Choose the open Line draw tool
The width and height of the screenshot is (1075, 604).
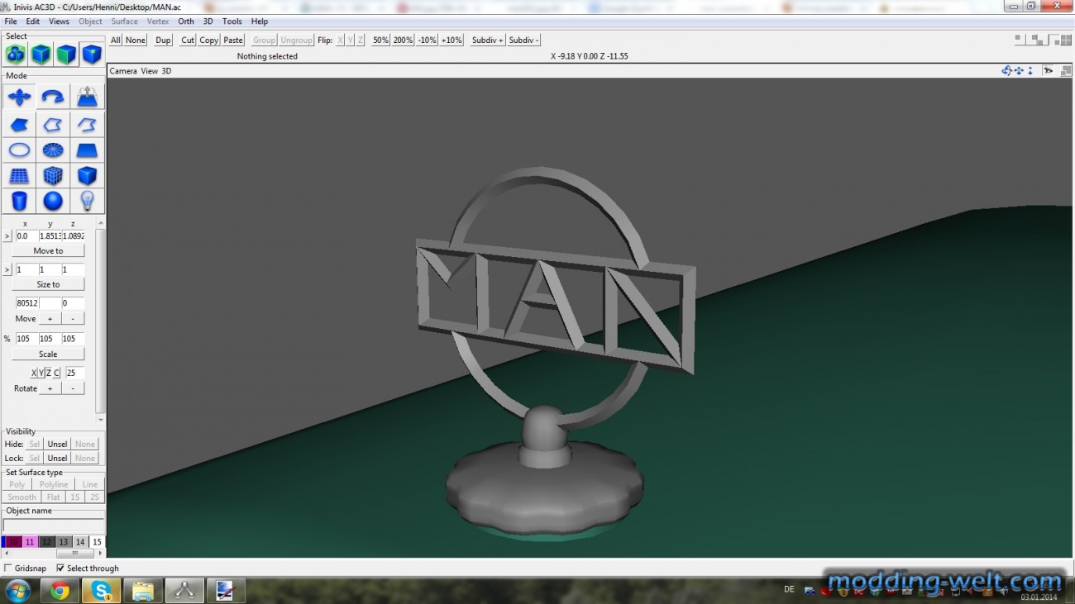point(87,125)
